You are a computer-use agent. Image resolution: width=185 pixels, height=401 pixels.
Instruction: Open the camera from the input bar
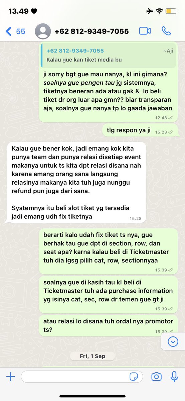point(156,377)
